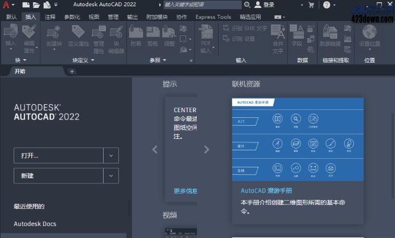The image size is (395, 238).
Task: Expand the 新建 (New) dropdown arrow
Action: click(x=111, y=176)
